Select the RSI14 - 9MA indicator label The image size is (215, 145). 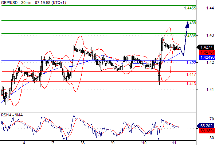(12, 115)
